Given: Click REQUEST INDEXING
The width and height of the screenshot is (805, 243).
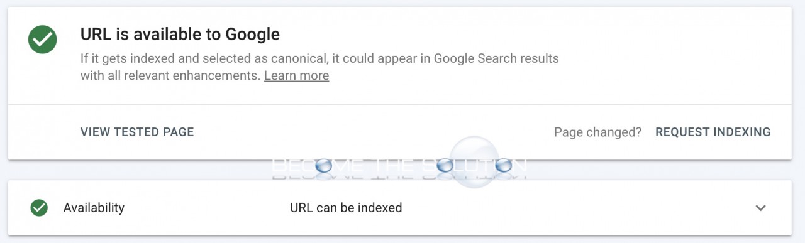Looking at the screenshot, I should (x=713, y=132).
